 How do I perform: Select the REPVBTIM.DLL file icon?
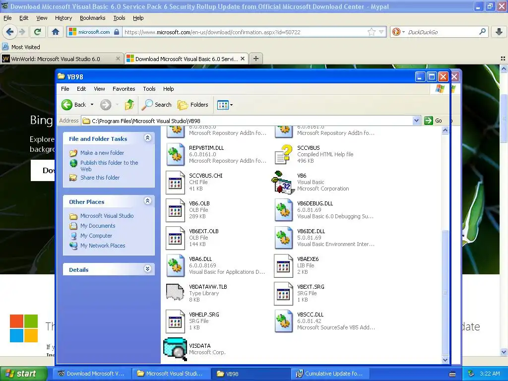point(176,154)
